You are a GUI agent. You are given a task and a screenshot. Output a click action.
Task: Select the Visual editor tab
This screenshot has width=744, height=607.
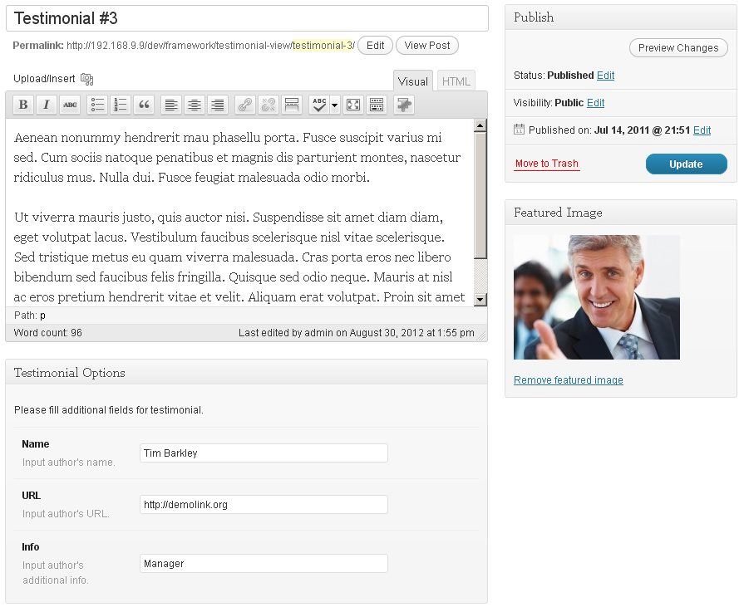click(x=413, y=81)
